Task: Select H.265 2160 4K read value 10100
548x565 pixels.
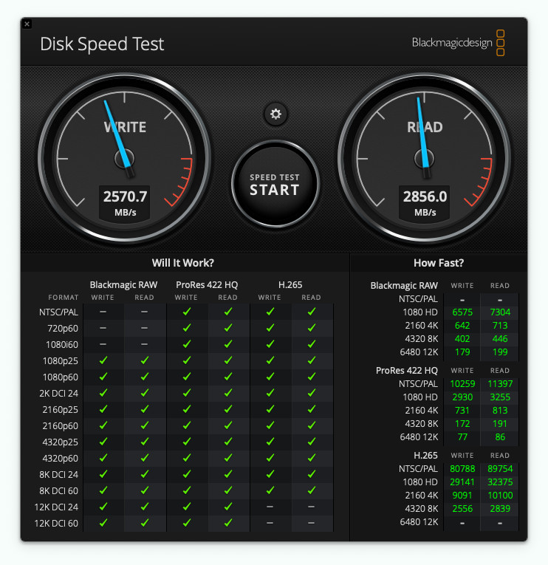Action: coord(500,496)
